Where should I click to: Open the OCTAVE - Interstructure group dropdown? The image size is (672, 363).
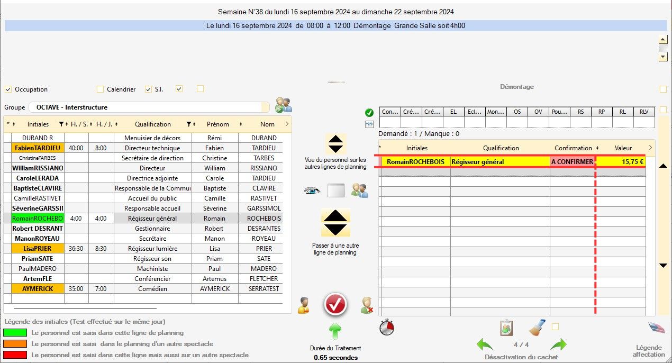point(148,107)
